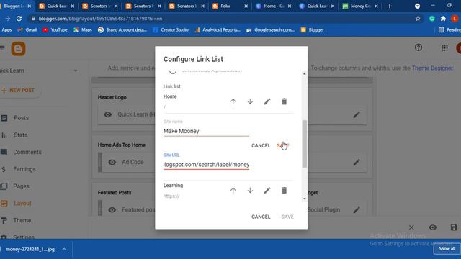Toggle visibility of Quick Learn header gadget
Viewport: 461px width, 259px height.
(x=108, y=114)
